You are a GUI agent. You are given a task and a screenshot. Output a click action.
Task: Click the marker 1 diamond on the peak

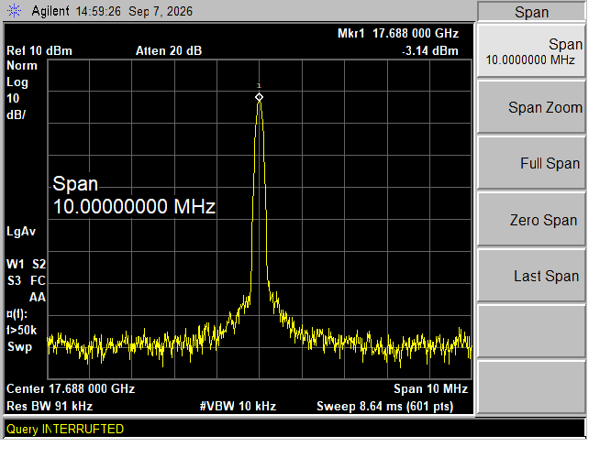(259, 97)
